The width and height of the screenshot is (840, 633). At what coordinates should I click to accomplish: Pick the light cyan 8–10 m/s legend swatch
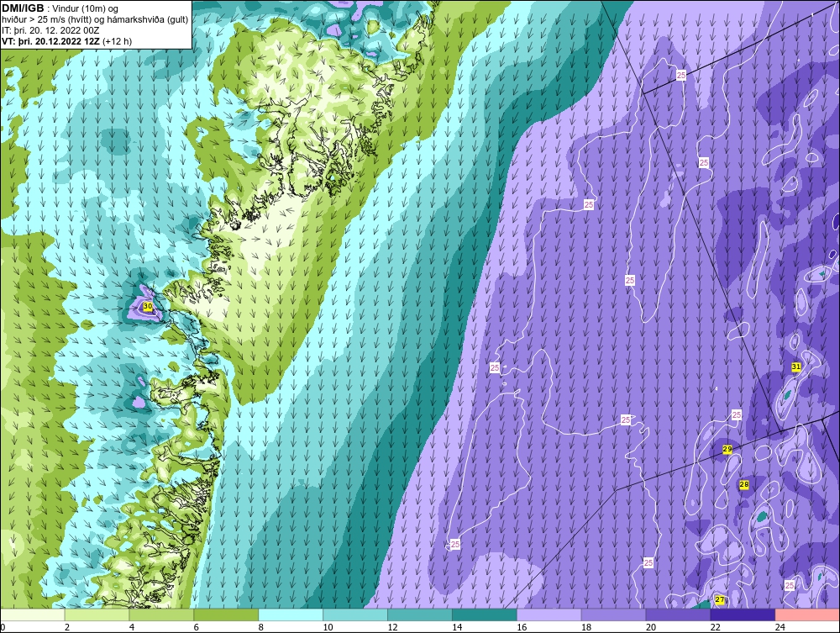coord(291,615)
